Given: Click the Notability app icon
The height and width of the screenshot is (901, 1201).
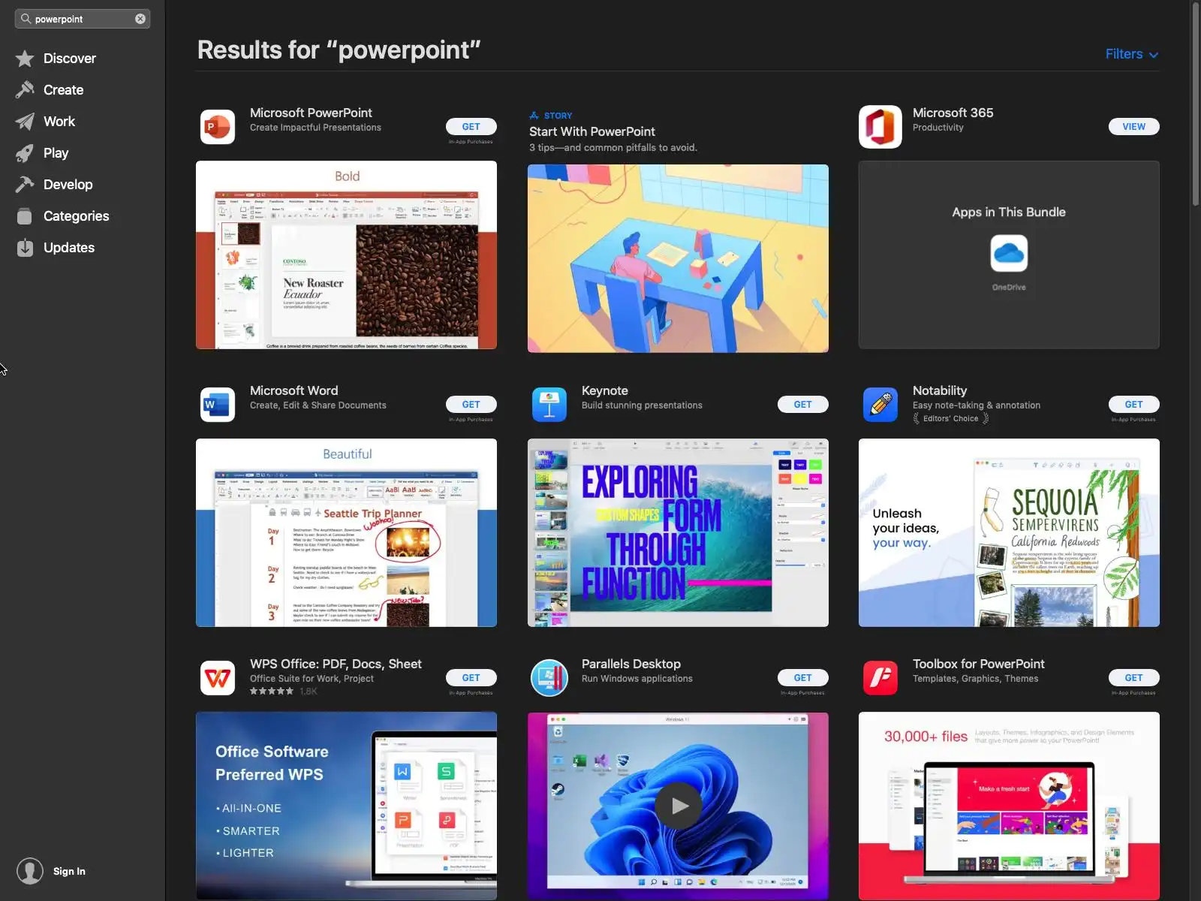Looking at the screenshot, I should (x=880, y=405).
